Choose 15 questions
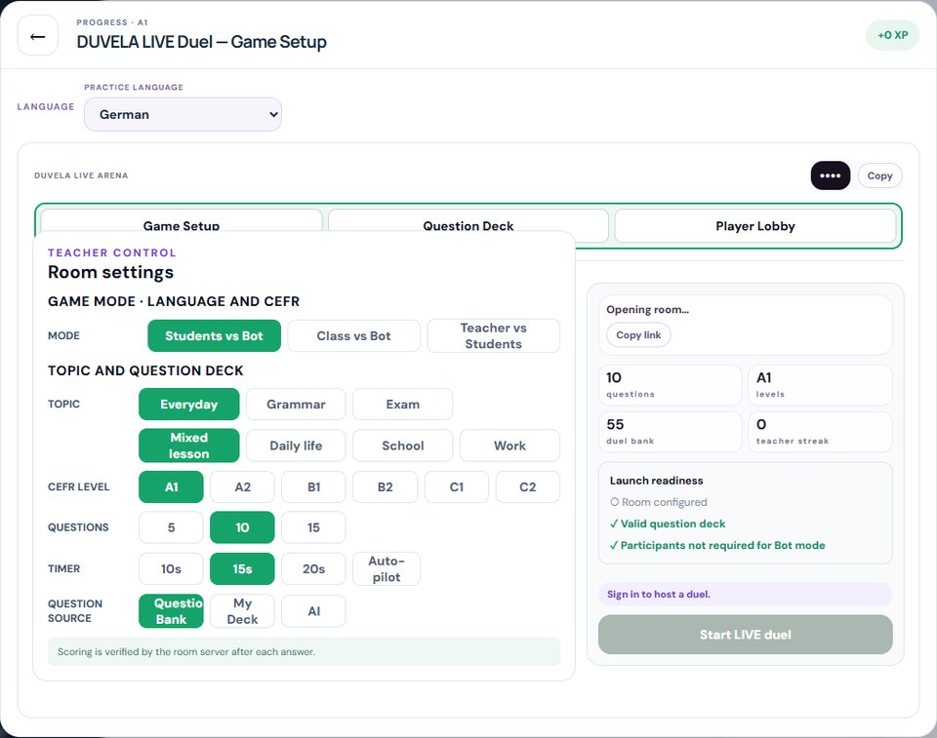 313,527
